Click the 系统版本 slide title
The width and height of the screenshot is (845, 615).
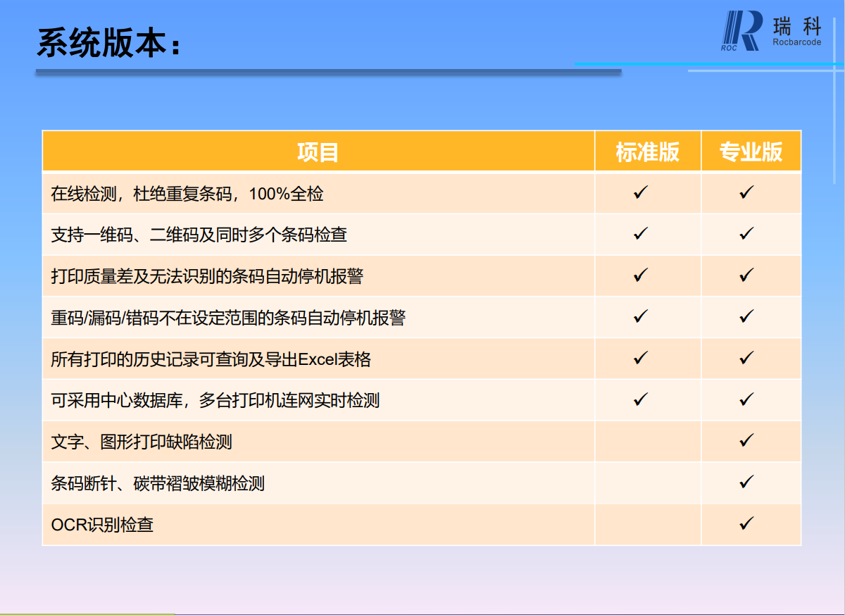pos(108,43)
